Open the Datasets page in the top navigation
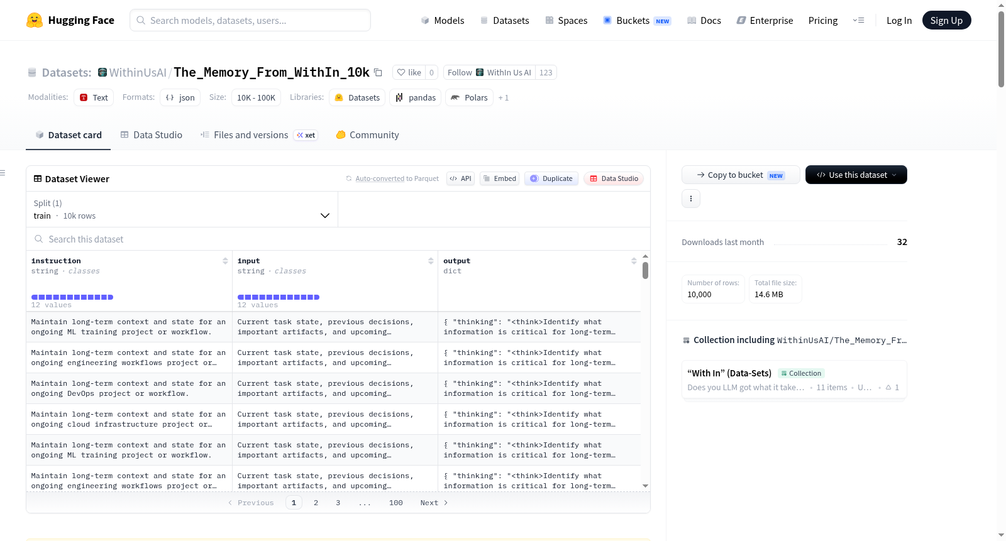The image size is (1006, 541). coord(505,20)
